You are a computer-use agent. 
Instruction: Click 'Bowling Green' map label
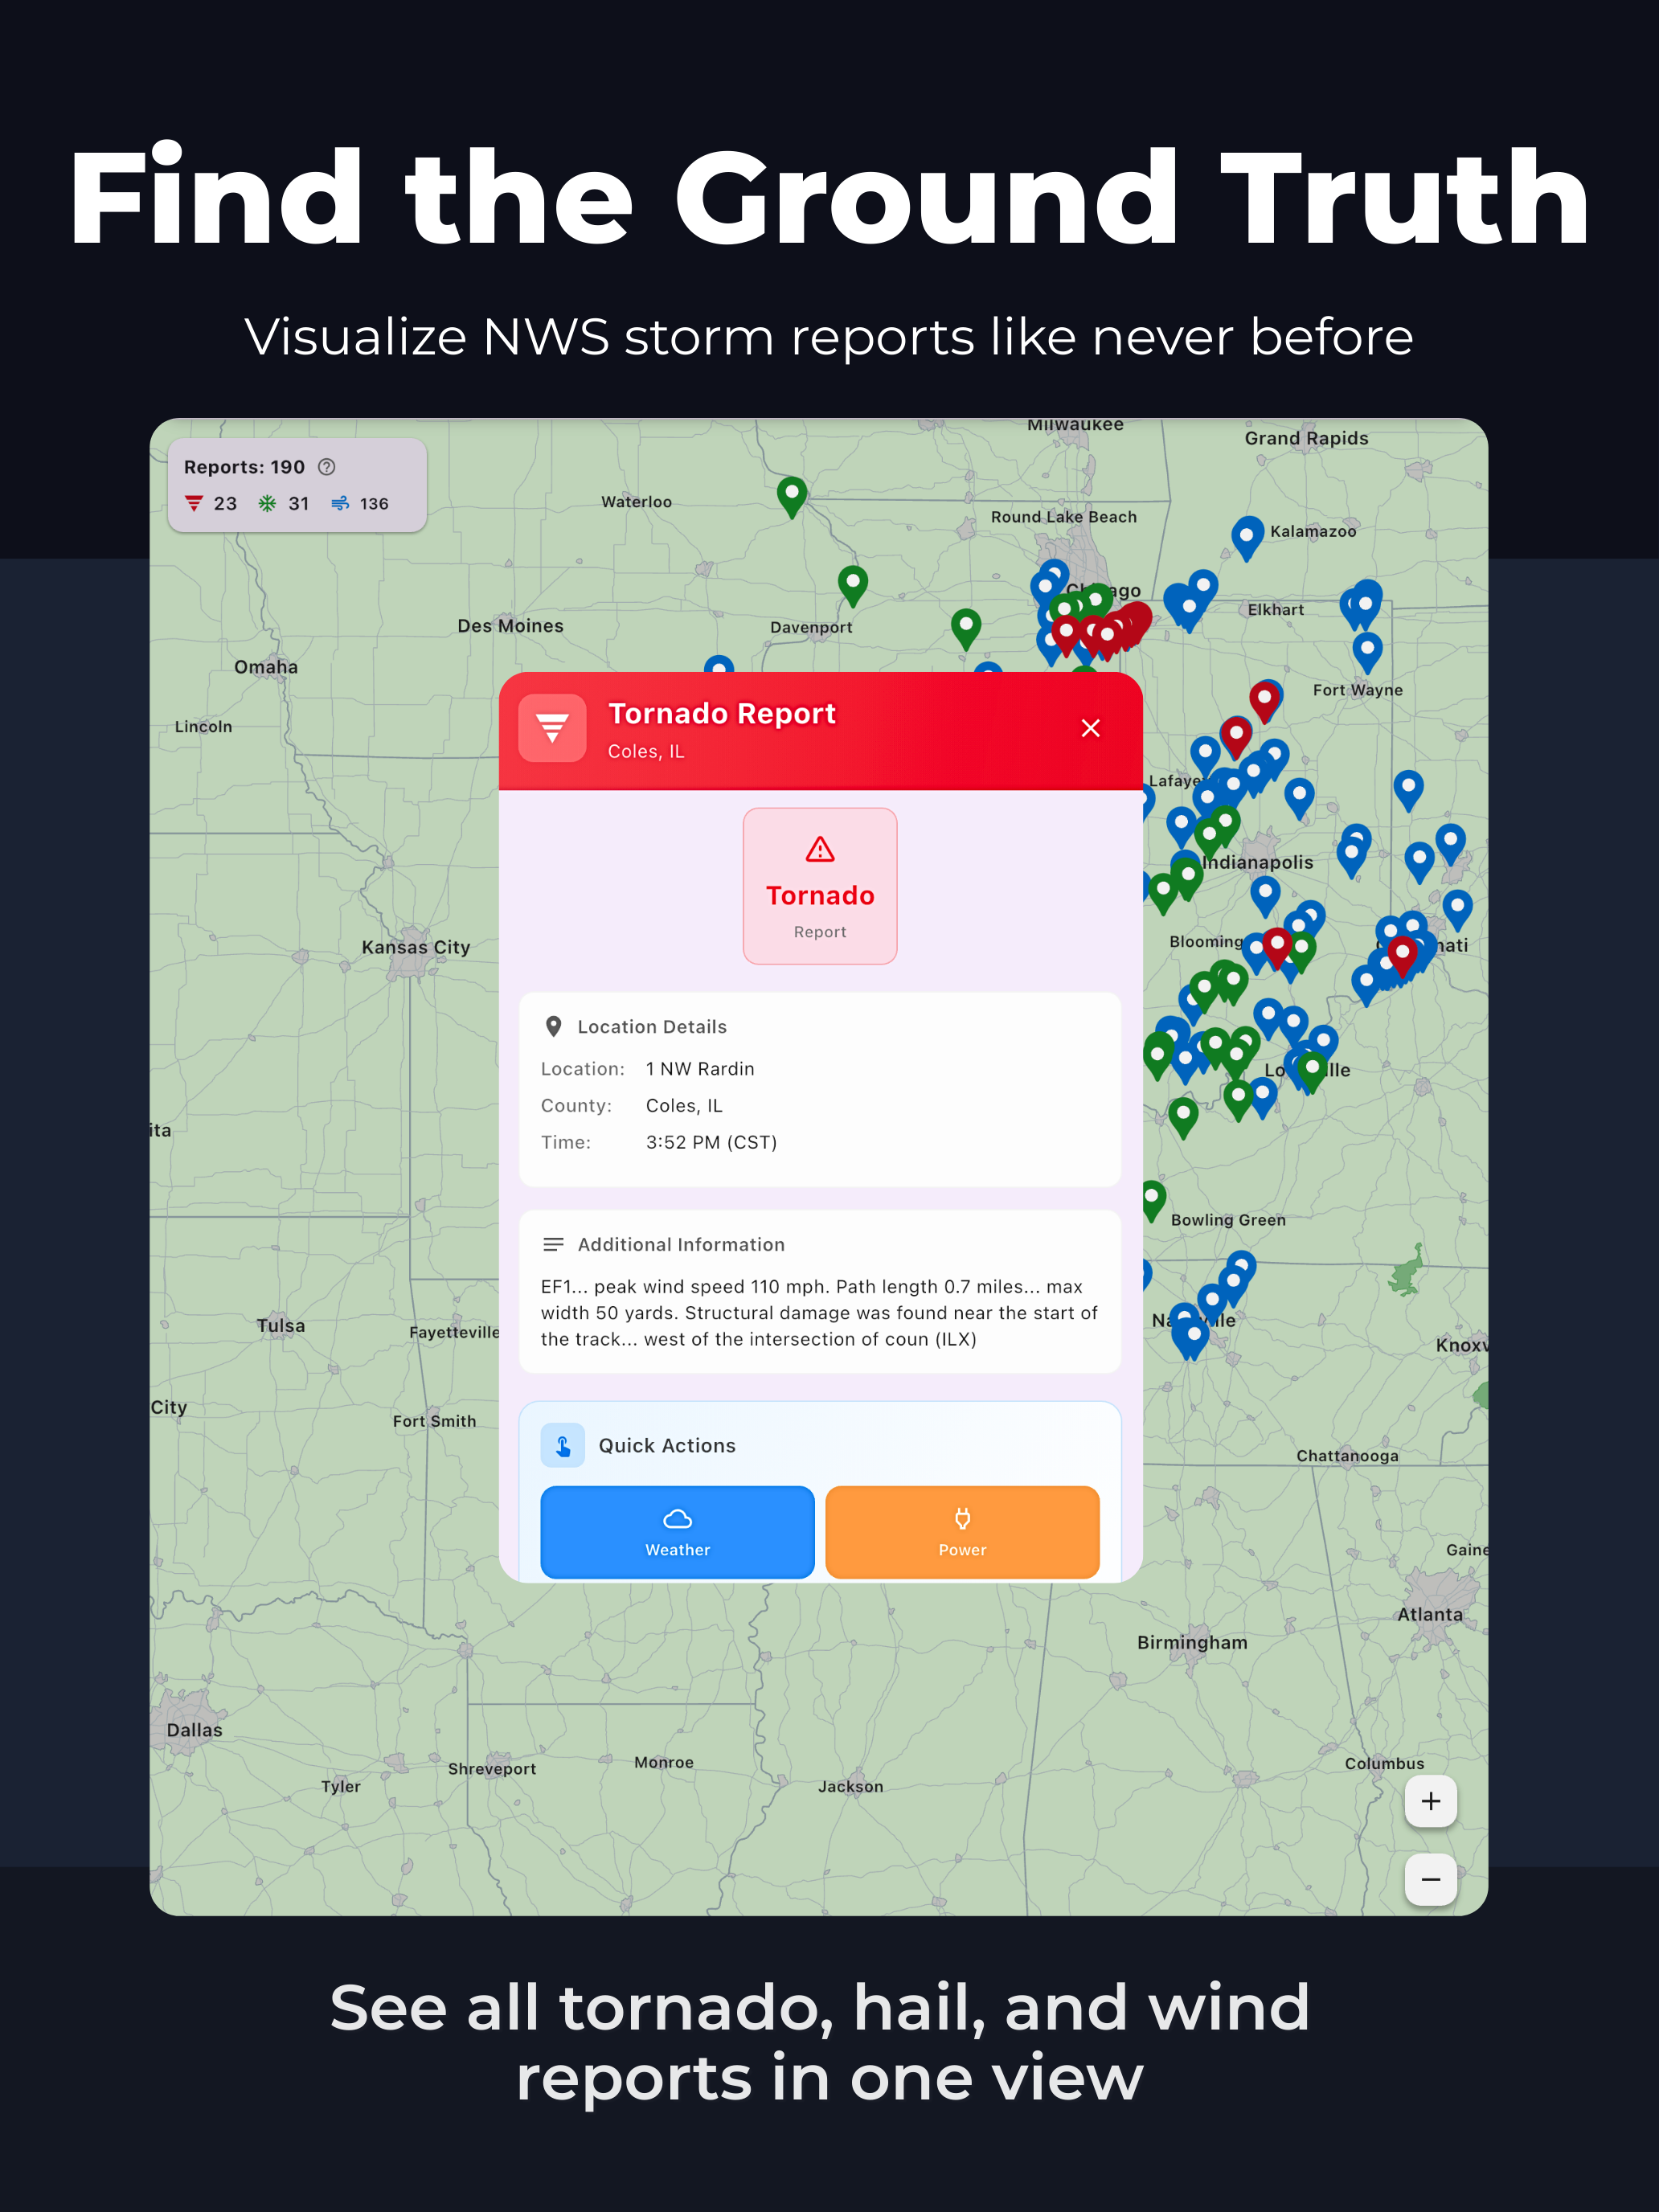click(1228, 1220)
